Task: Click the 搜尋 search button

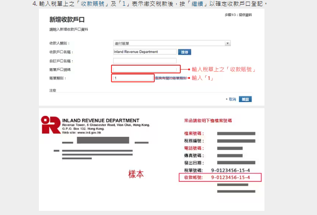Action: [x=185, y=52]
